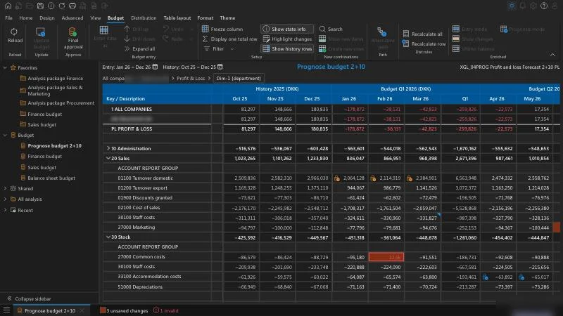Collapse the 20 Sales row
Image resolution: width=563 pixels, height=316 pixels.
(108, 158)
